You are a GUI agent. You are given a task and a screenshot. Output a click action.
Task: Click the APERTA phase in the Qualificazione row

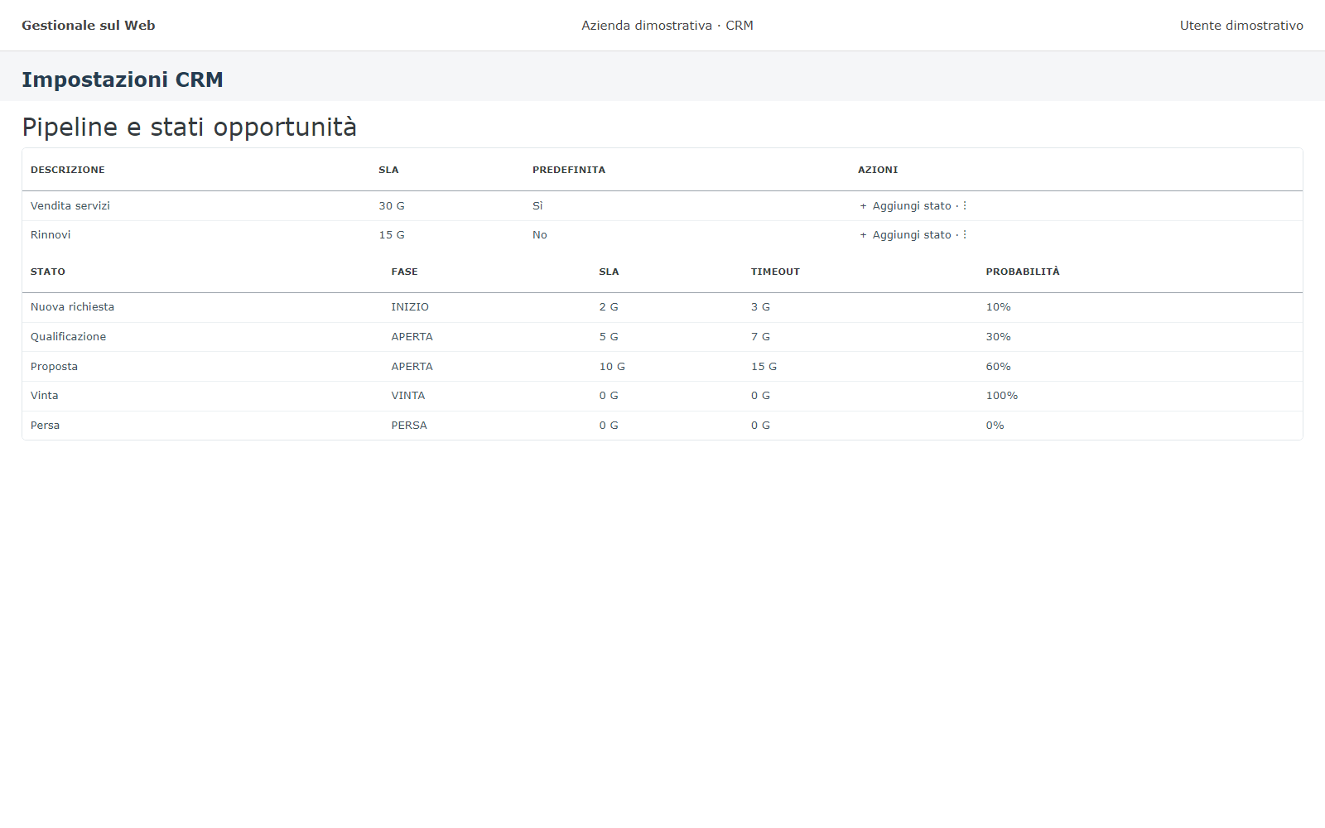pyautogui.click(x=412, y=337)
